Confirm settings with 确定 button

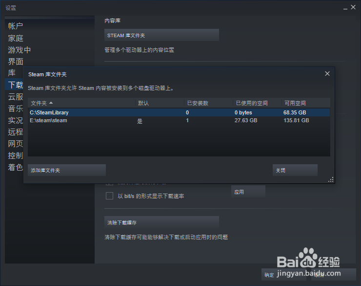283,274
